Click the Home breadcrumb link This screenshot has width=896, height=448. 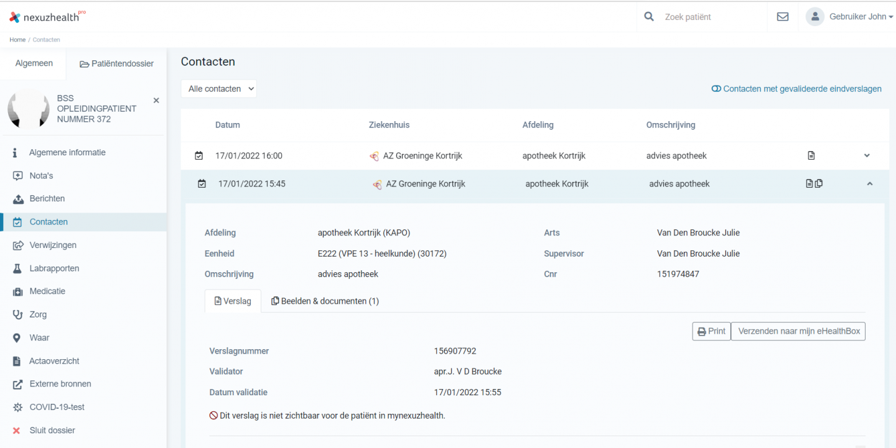17,40
